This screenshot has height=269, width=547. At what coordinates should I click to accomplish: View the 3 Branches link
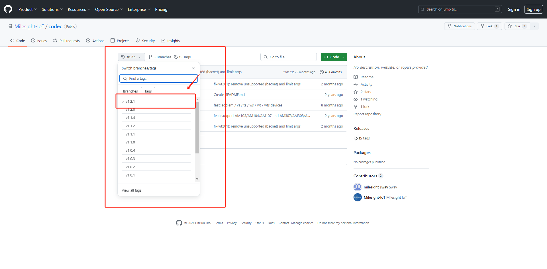click(160, 57)
